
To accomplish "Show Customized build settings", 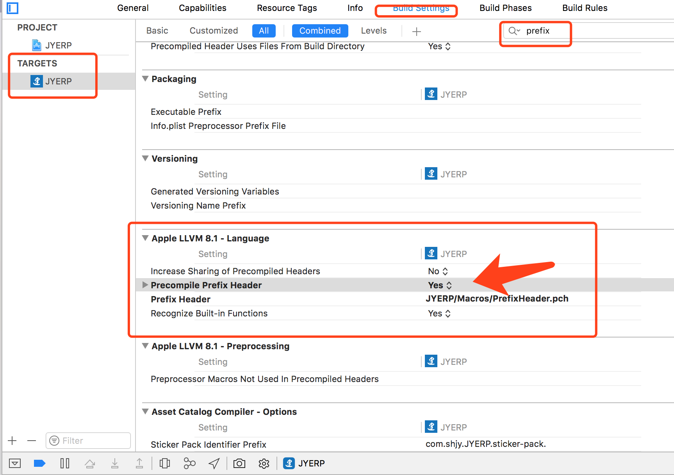I will click(x=214, y=31).
